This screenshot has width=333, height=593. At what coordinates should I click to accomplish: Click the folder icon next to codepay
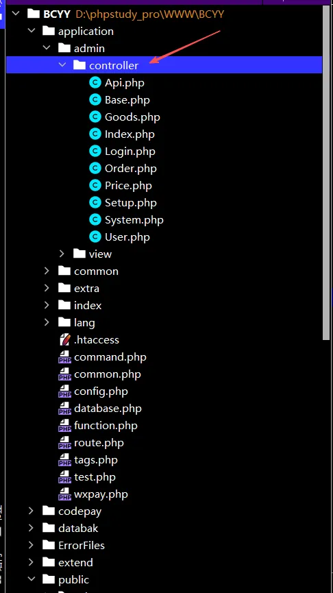pyautogui.click(x=49, y=511)
